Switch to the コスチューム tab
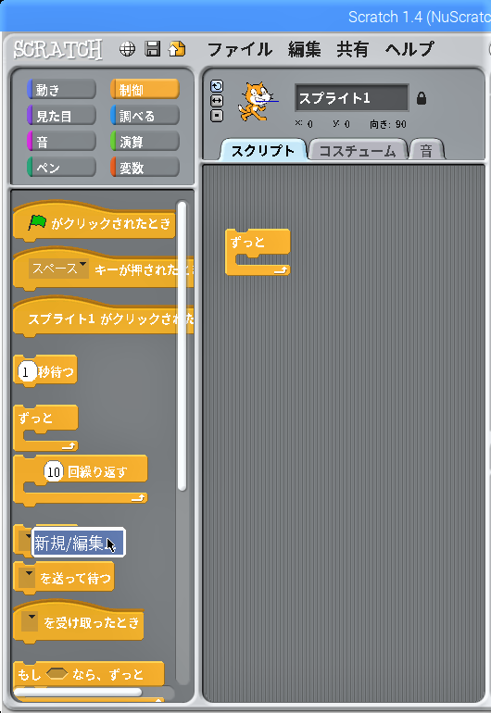Screen dimensions: 491x713 358,151
